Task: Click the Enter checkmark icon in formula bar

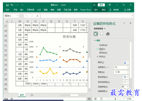Action: (x=32, y=16)
